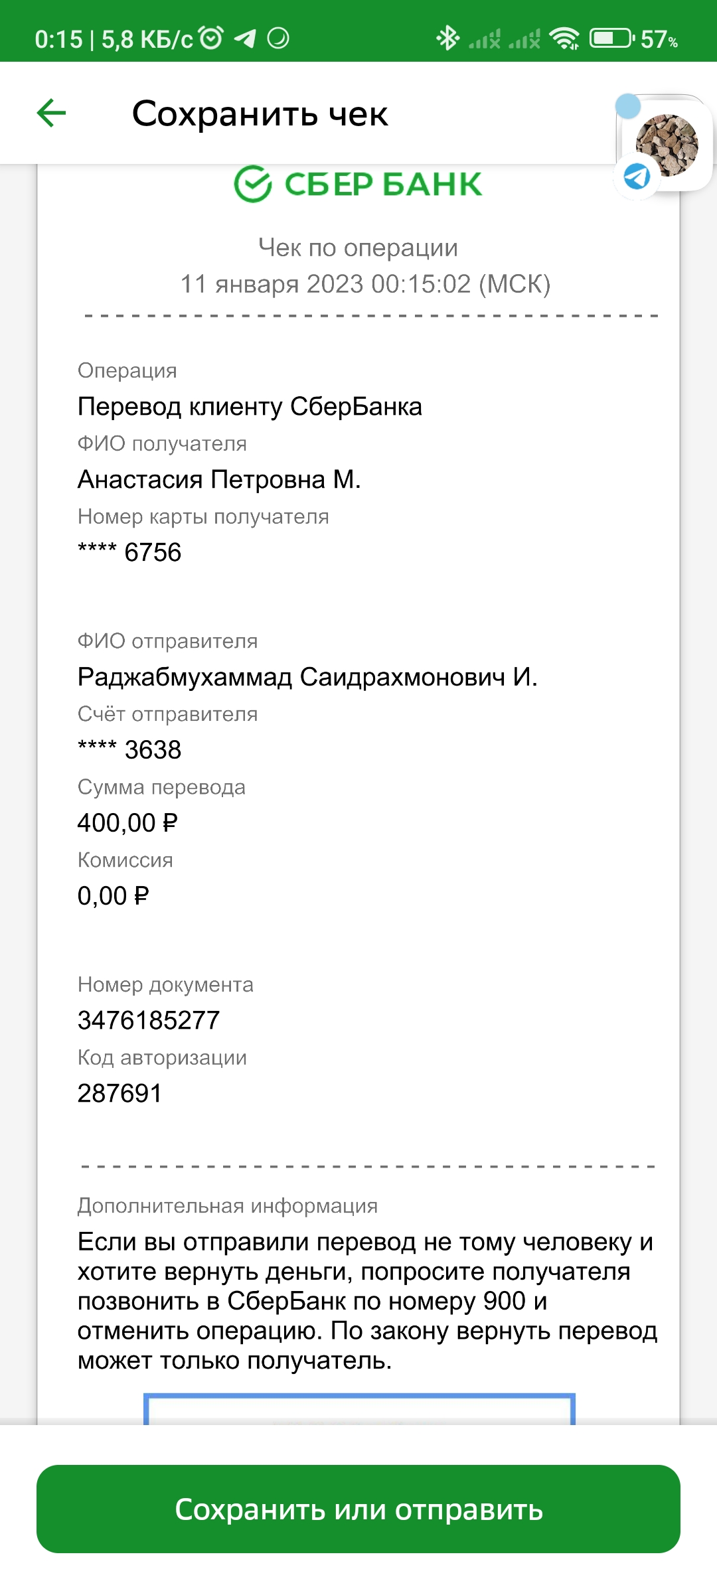Tap the Telegram notification arrow in status bar
Image resolution: width=717 pixels, height=1593 pixels.
pos(246,38)
